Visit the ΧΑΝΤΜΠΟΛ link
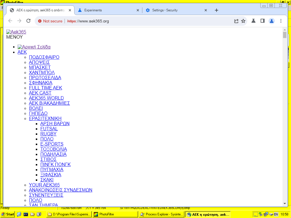Screen dimensions: 291x218 (x=42, y=72)
